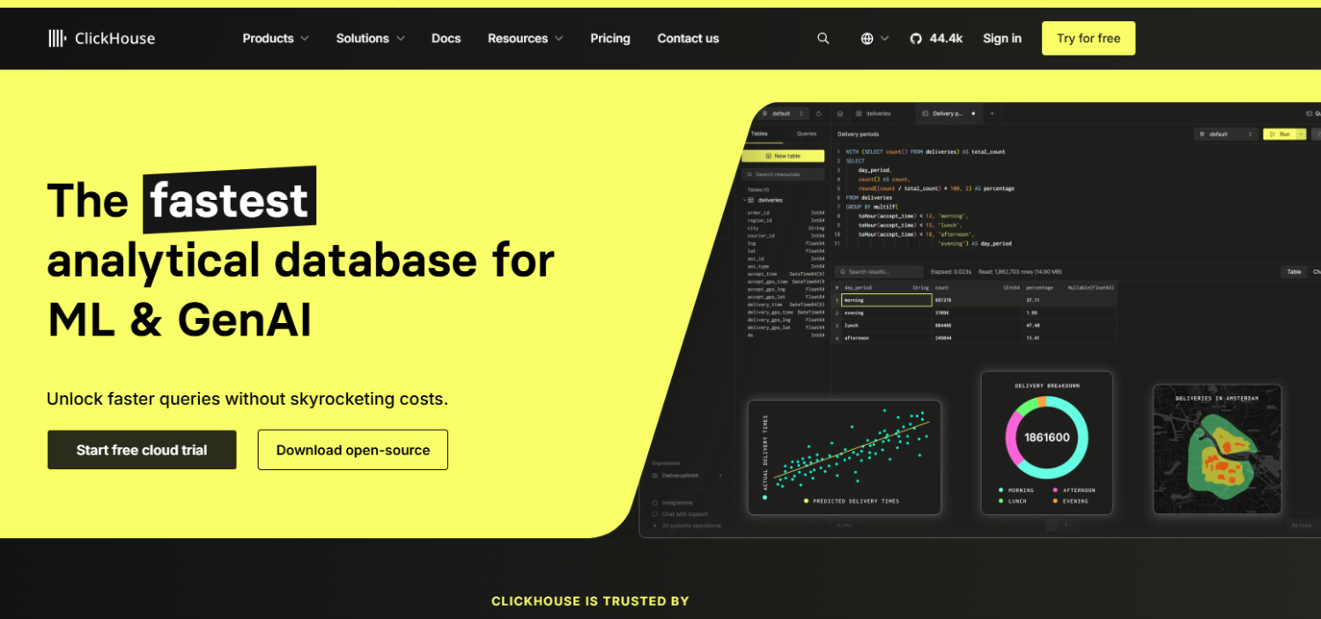Click the Download open-source button
The height and width of the screenshot is (619, 1321).
(352, 450)
